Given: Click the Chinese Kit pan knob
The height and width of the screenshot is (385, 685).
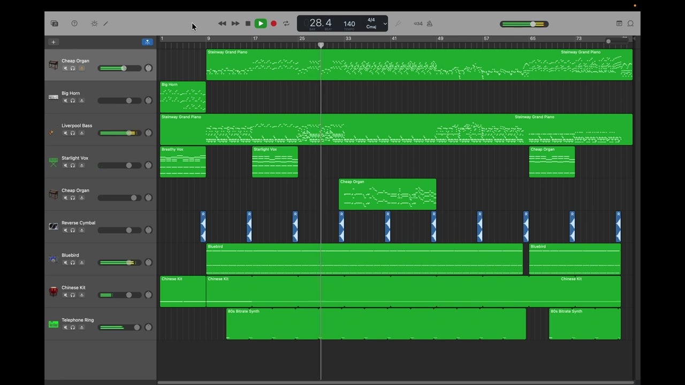Looking at the screenshot, I should 148,295.
